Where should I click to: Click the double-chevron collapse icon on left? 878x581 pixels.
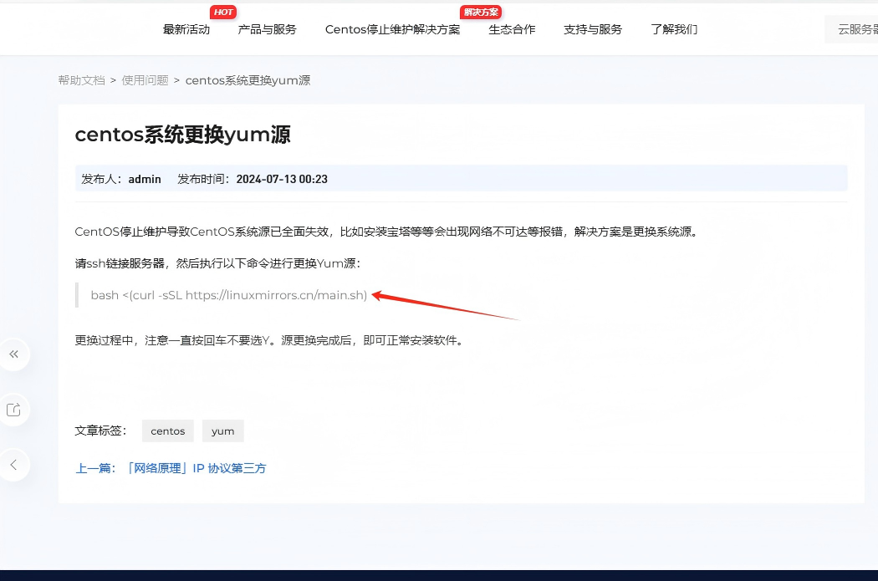click(x=13, y=354)
